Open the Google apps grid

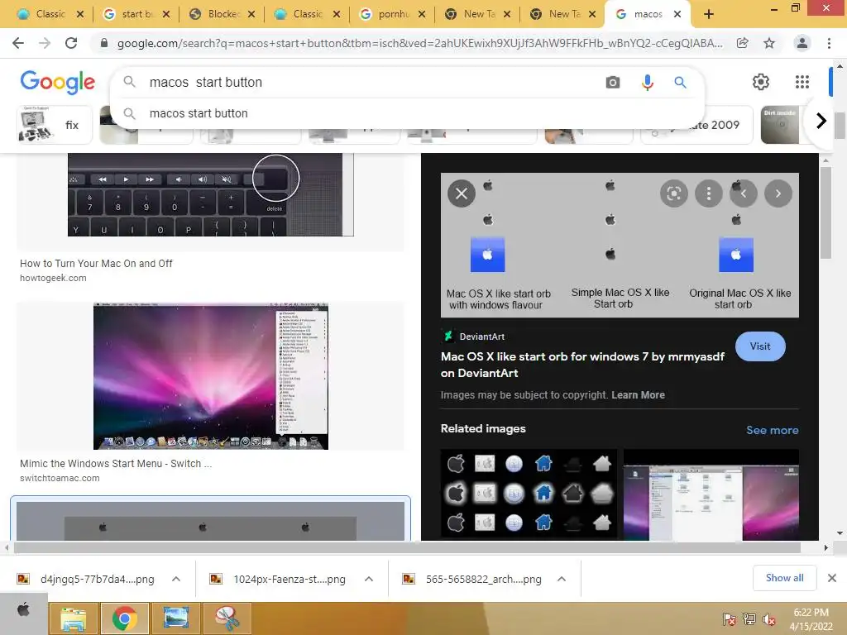[x=802, y=82]
